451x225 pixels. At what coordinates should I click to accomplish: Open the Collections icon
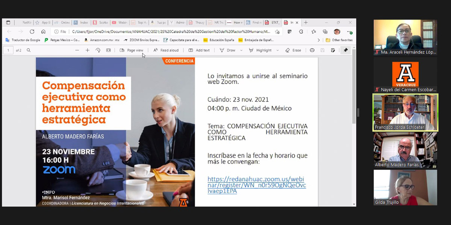325,32
